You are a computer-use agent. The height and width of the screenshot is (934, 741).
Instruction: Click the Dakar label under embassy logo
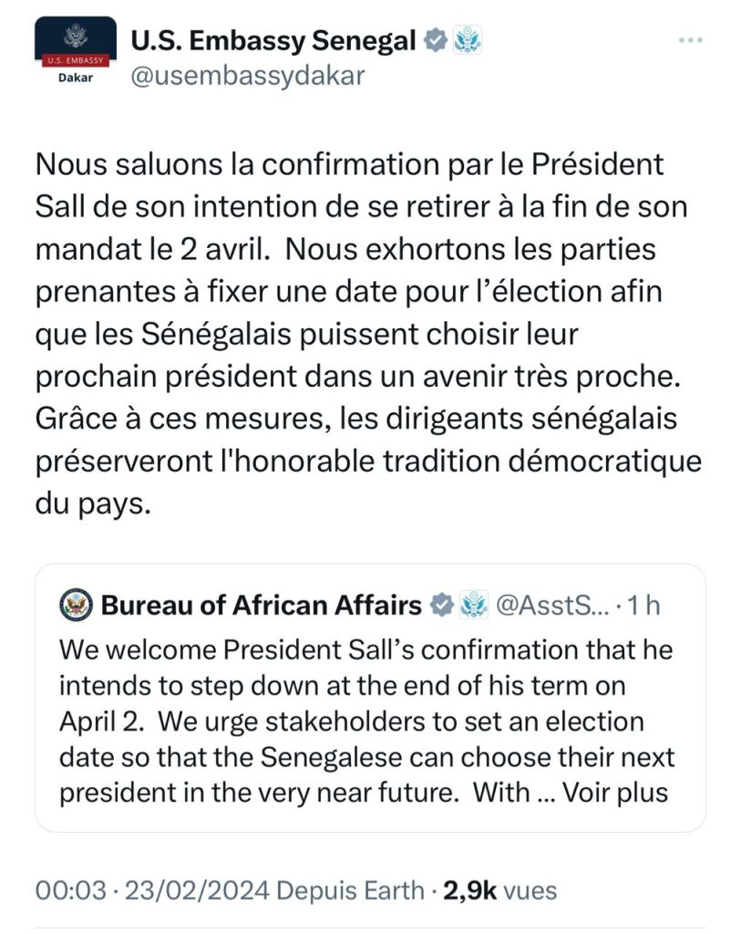(76, 78)
